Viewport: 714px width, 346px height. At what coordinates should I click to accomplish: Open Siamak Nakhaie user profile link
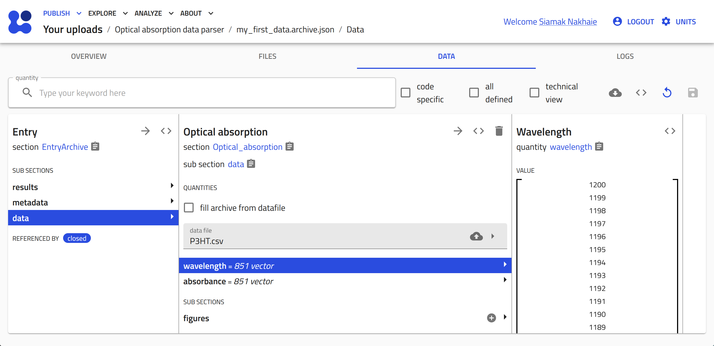click(x=568, y=22)
